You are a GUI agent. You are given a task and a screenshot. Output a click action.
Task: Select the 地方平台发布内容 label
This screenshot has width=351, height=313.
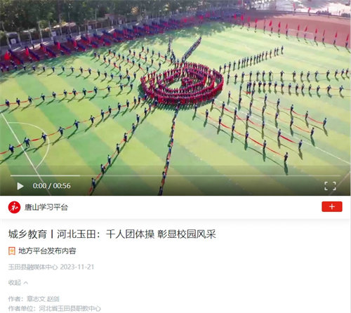47,251
